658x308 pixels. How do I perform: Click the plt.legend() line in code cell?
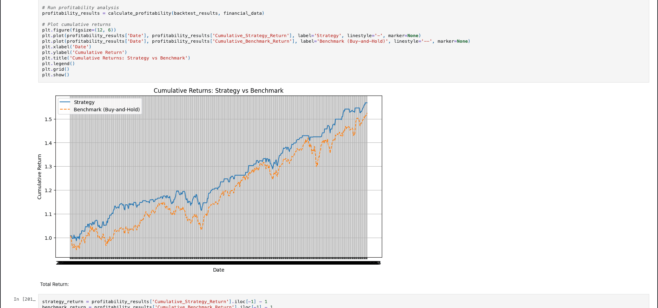58,64
